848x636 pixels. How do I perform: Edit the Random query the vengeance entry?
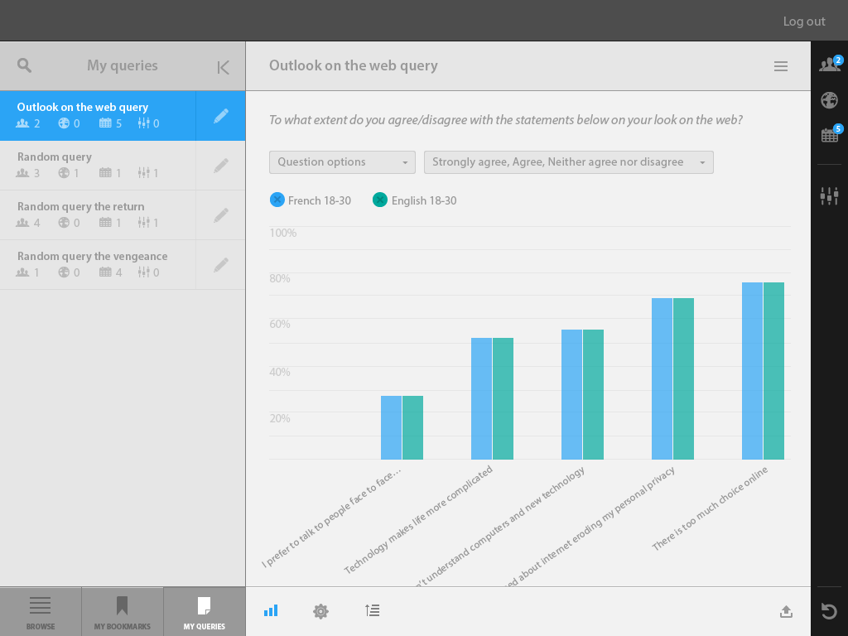pos(220,265)
